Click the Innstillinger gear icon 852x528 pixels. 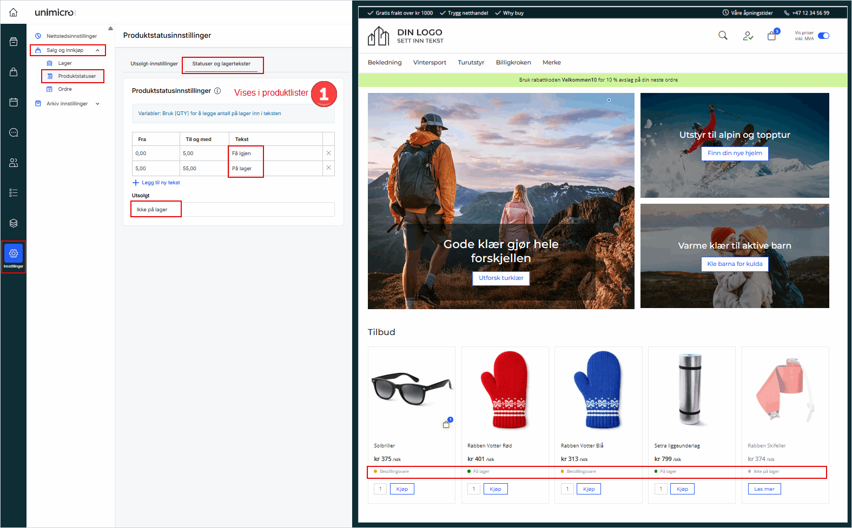(14, 253)
